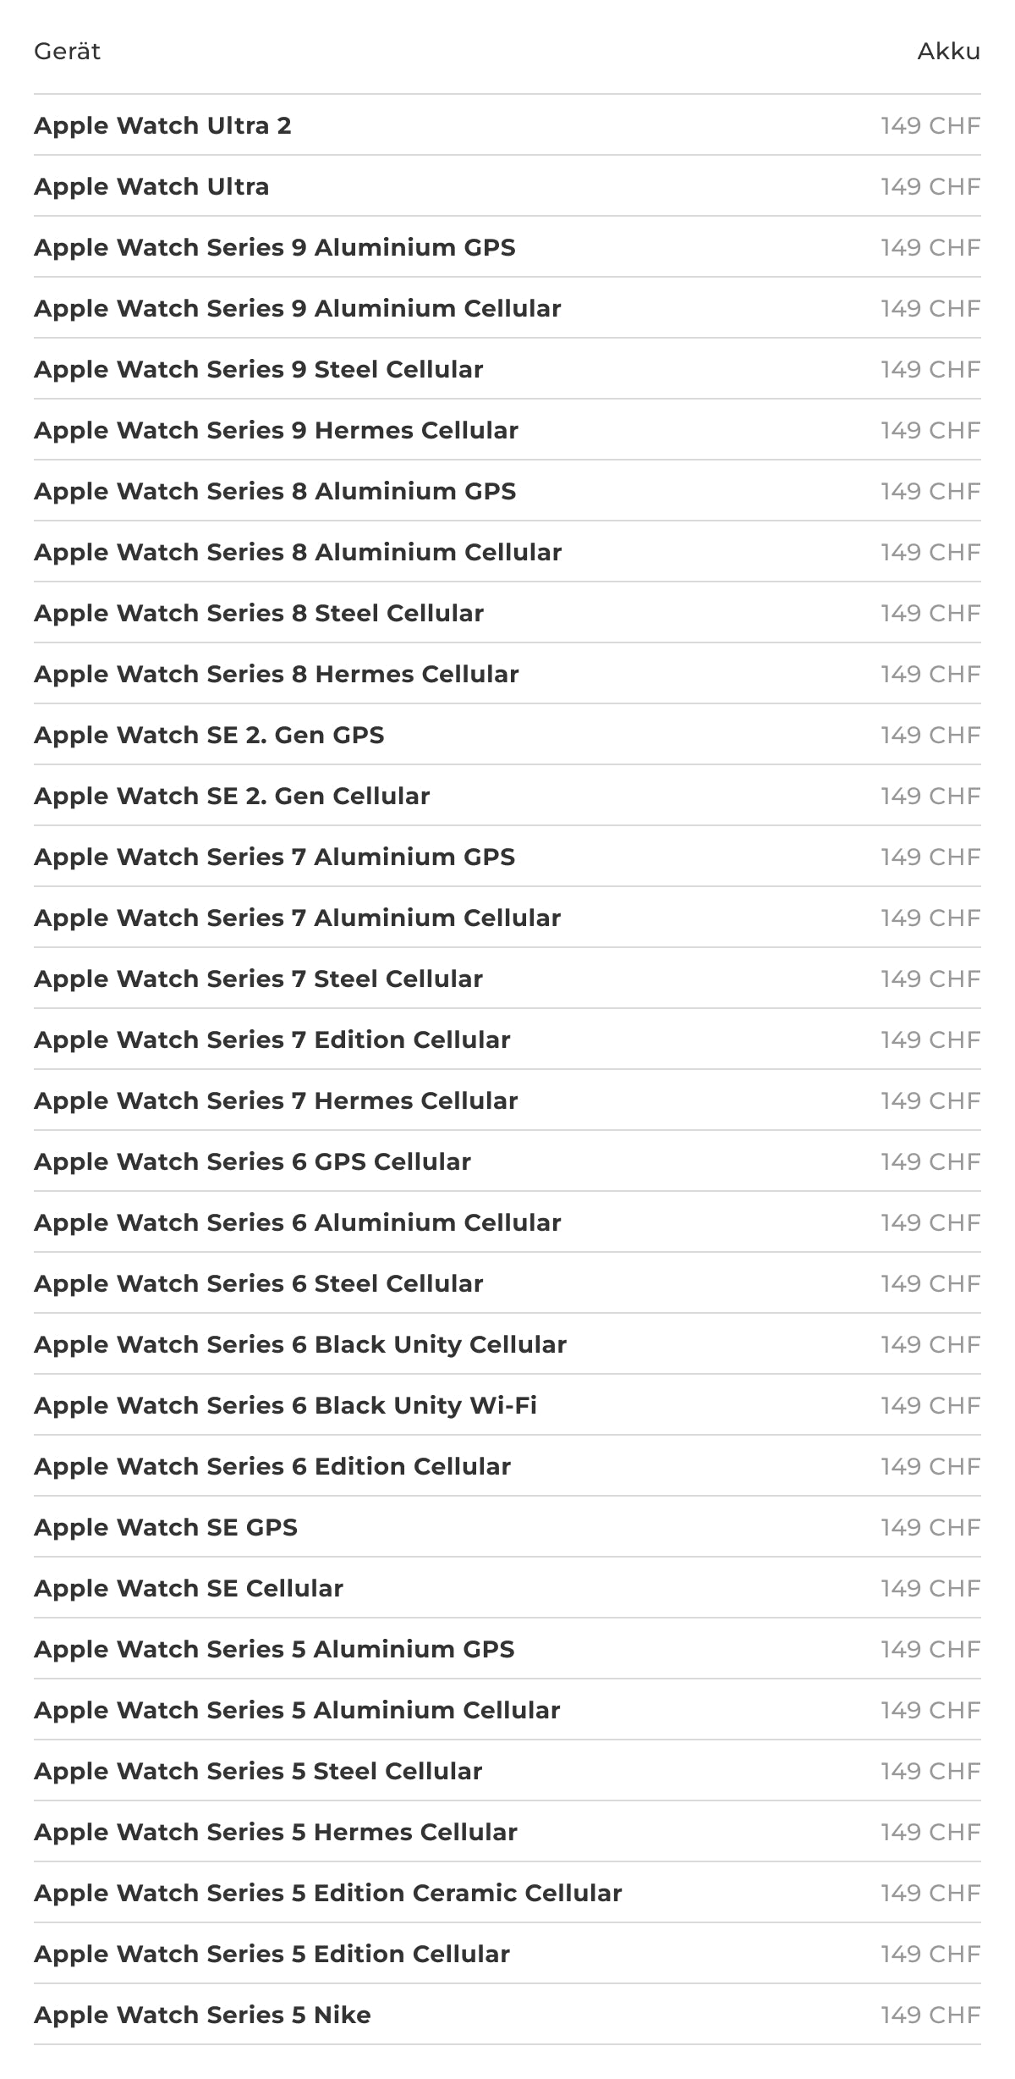Open Apple Watch Series 7 Hermes Cellular
This screenshot has height=2079, width=1015.
point(276,1100)
